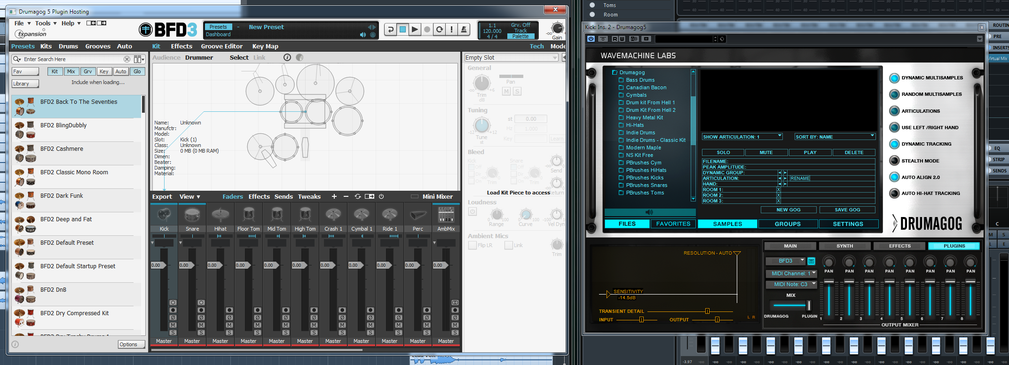Open the browser column layout icon
This screenshot has height=365, width=1009.
(x=139, y=59)
